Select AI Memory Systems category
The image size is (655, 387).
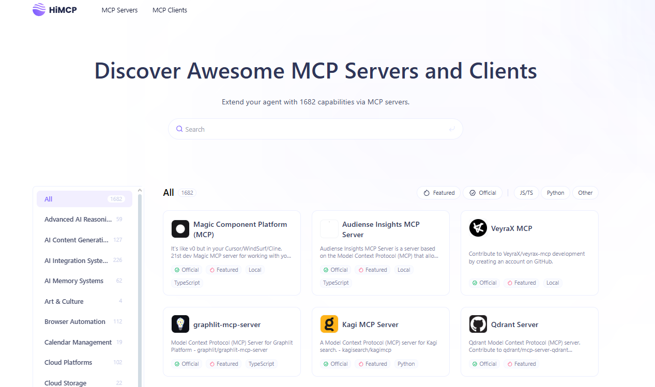[x=84, y=281]
